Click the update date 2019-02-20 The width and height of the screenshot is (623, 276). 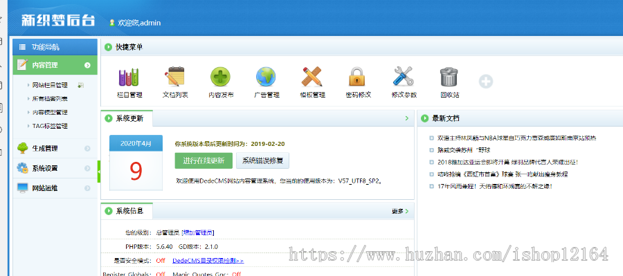(268, 144)
